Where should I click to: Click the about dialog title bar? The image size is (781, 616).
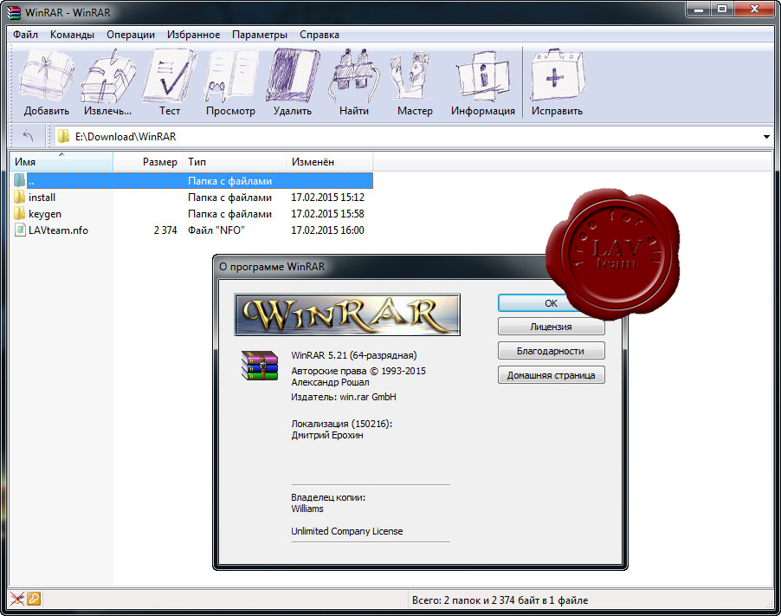tap(381, 267)
